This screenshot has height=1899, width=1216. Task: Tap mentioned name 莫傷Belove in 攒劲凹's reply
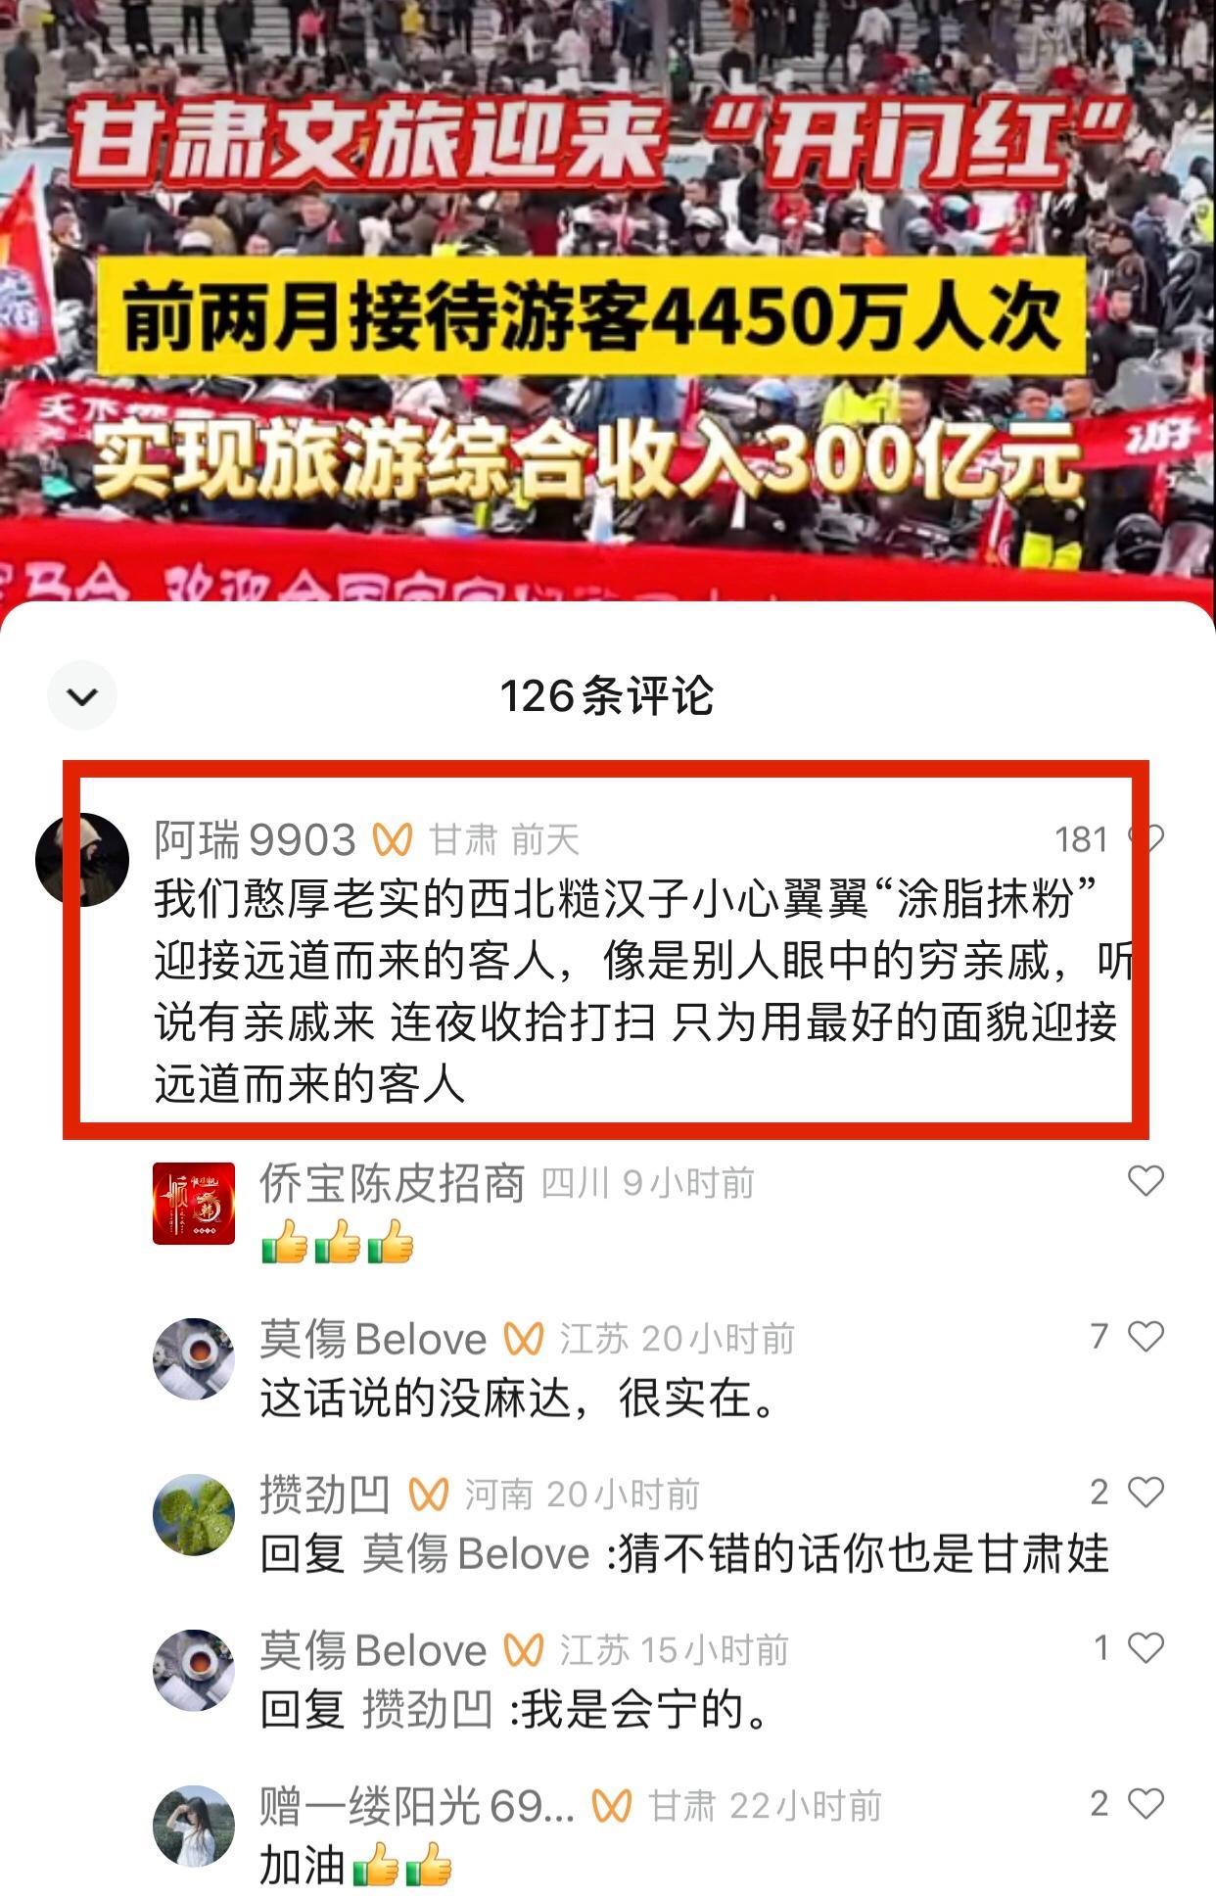477,1553
